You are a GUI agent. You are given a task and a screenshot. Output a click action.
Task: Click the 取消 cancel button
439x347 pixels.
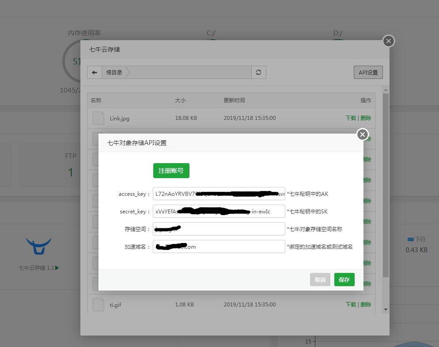[320, 280]
